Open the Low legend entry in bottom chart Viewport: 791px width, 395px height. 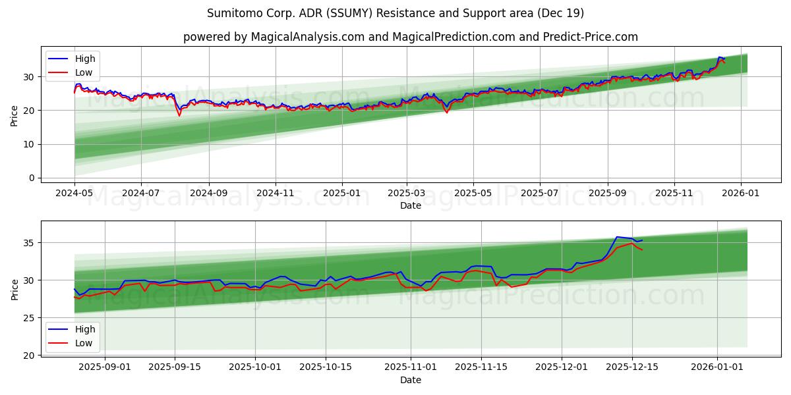(84, 342)
